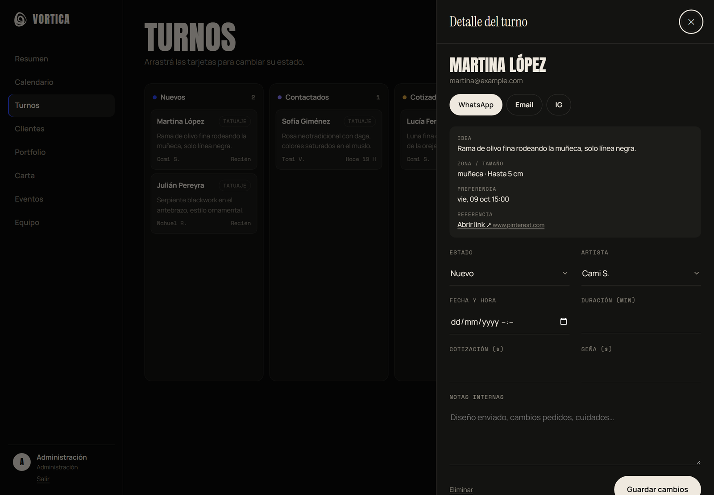Click the 'Nahuel R.' artist label
Screen dimensions: 714x495
(x=171, y=223)
